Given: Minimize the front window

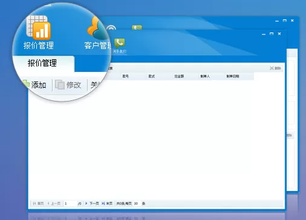Looking at the screenshot, I should (x=264, y=34).
